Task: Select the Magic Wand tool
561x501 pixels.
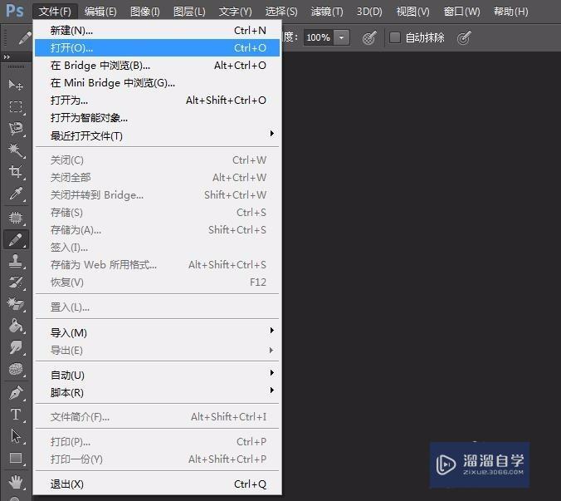Action: (x=16, y=150)
